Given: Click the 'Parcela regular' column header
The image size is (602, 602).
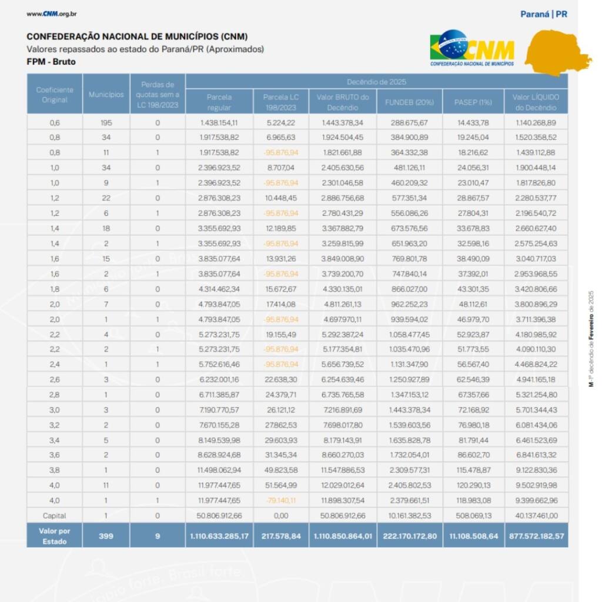Looking at the screenshot, I should (x=219, y=102).
